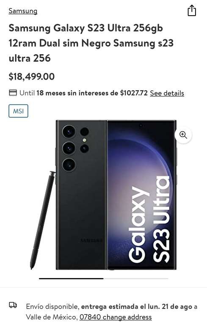Select the MSI badge

18,111
